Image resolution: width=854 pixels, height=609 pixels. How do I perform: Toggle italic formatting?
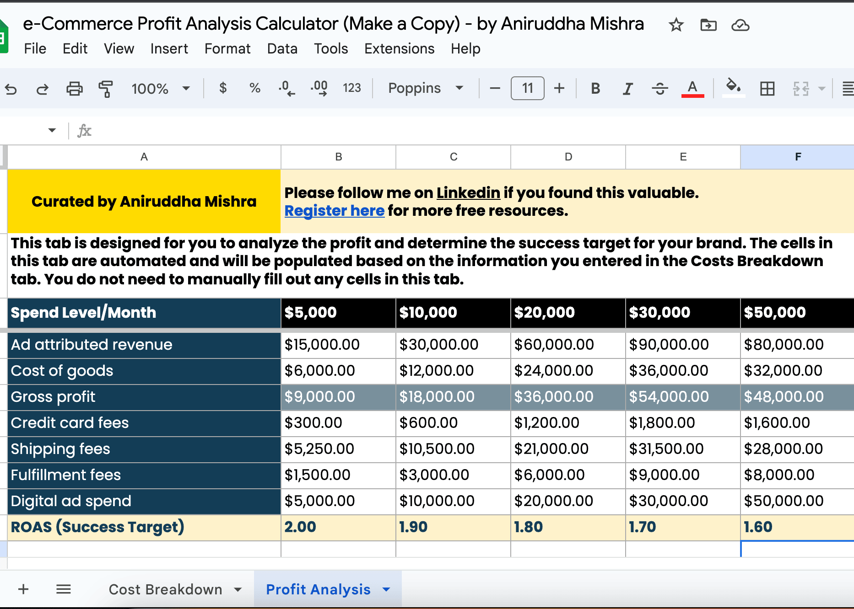click(x=627, y=88)
